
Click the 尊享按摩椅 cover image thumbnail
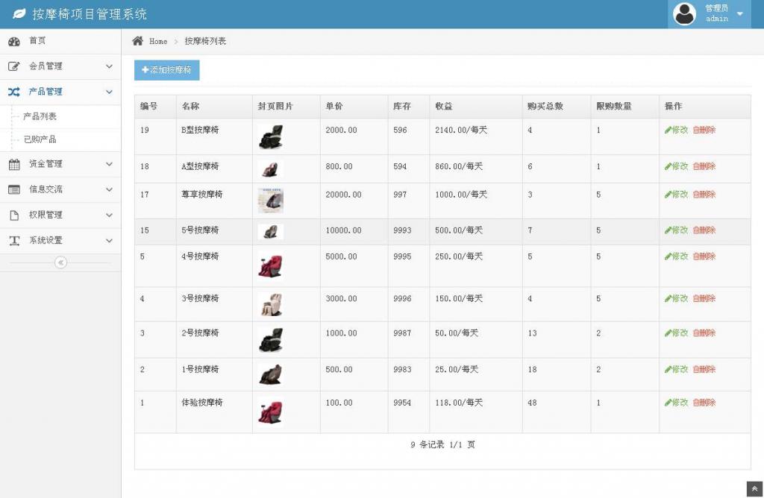click(270, 200)
